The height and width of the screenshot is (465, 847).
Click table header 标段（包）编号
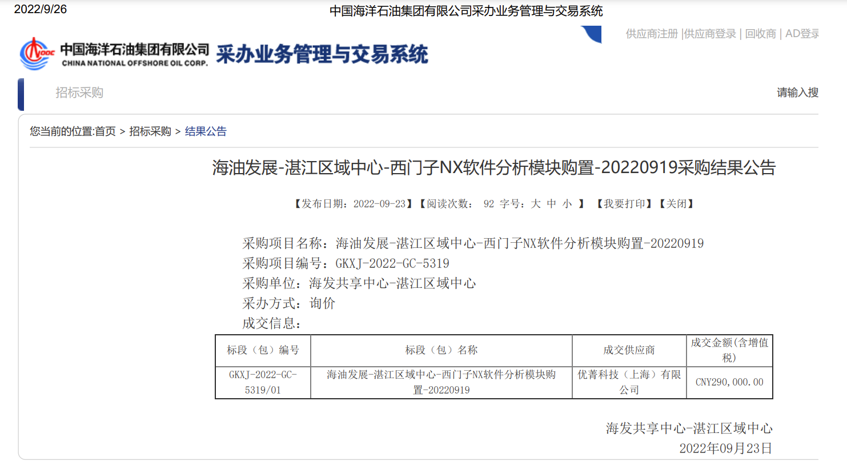coord(263,350)
